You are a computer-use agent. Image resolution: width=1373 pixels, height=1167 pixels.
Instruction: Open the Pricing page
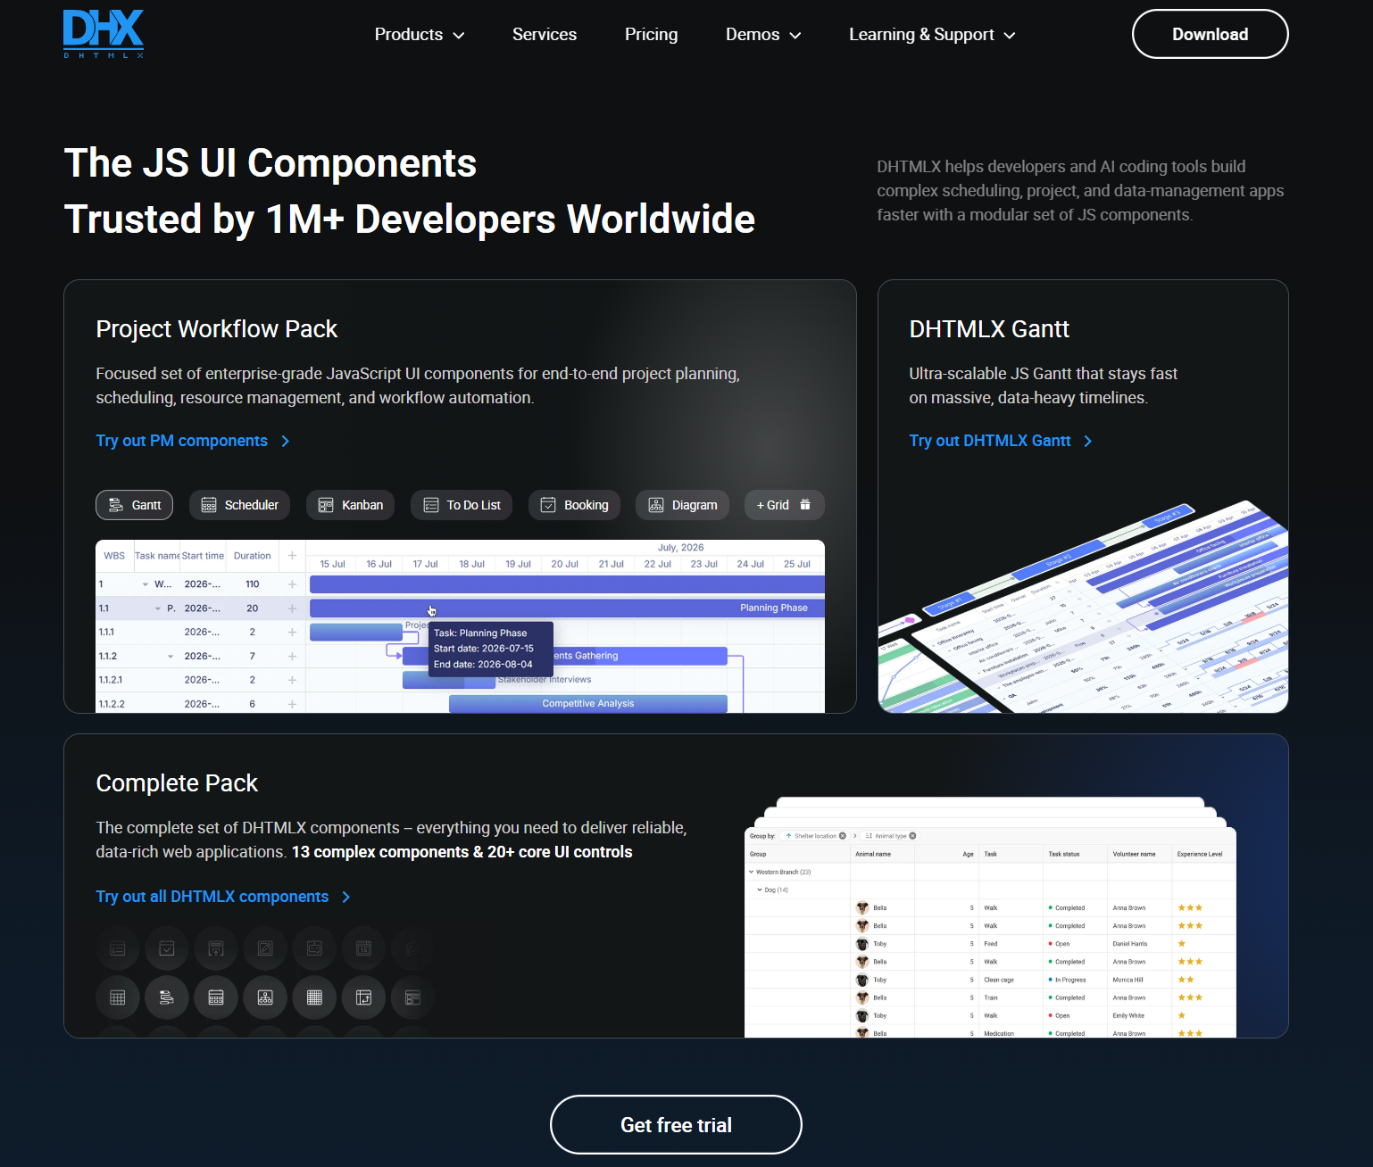pyautogui.click(x=652, y=35)
